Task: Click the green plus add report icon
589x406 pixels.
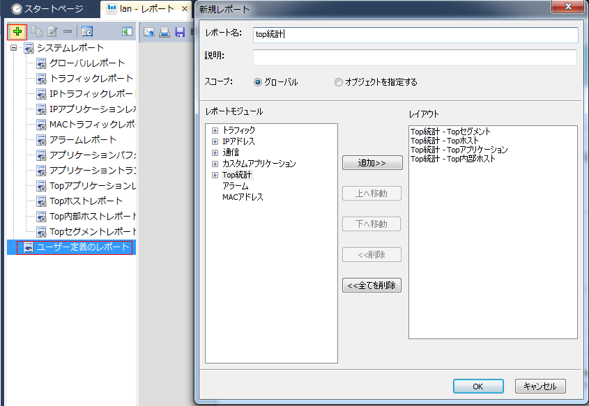Action: [x=17, y=31]
